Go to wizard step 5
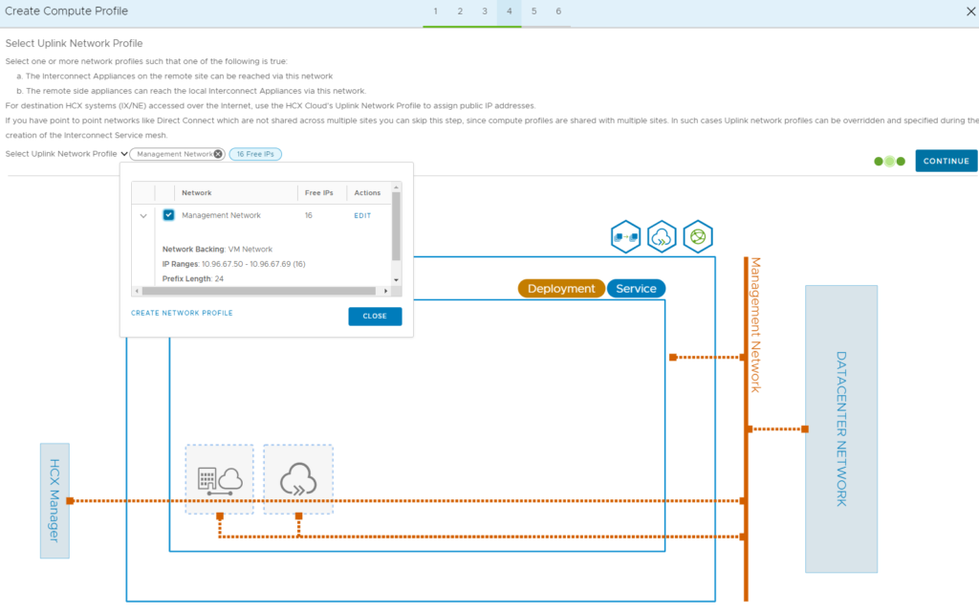Image resolution: width=979 pixels, height=614 pixels. tap(533, 11)
